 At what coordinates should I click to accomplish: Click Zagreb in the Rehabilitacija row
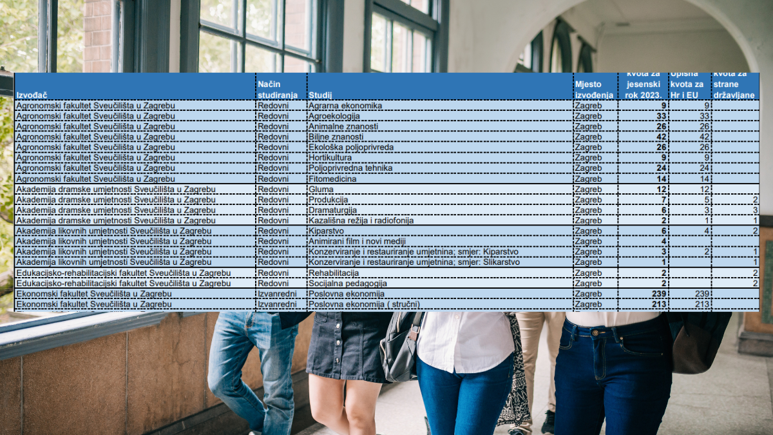pos(595,273)
